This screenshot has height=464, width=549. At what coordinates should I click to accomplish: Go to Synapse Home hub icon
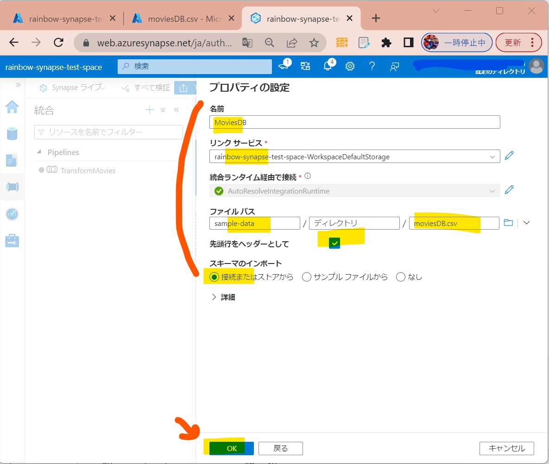[x=12, y=107]
